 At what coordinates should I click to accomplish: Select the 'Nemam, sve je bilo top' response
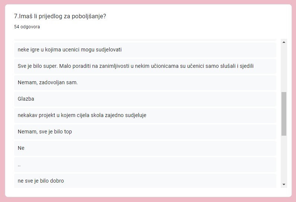coord(145,132)
